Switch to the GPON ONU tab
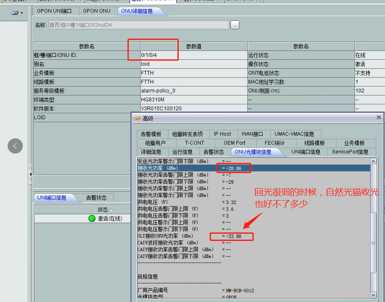Screen dimensions: 385x302 click(x=97, y=11)
